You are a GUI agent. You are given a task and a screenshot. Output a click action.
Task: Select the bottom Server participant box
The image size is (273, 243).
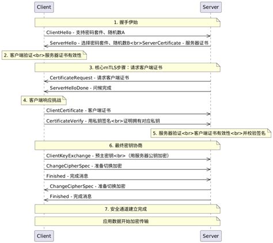point(211,236)
